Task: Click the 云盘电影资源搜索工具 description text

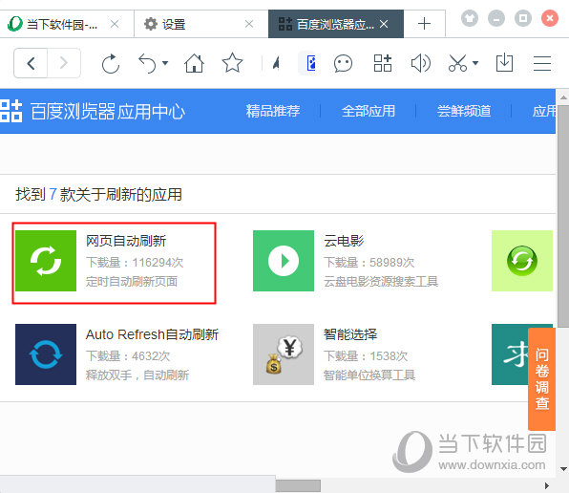Action: (x=381, y=281)
